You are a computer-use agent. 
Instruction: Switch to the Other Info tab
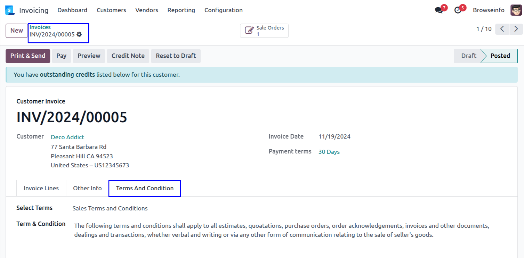pyautogui.click(x=87, y=188)
